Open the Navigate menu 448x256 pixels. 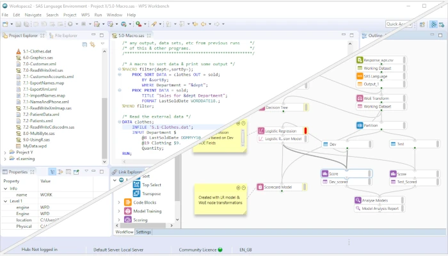pos(33,15)
